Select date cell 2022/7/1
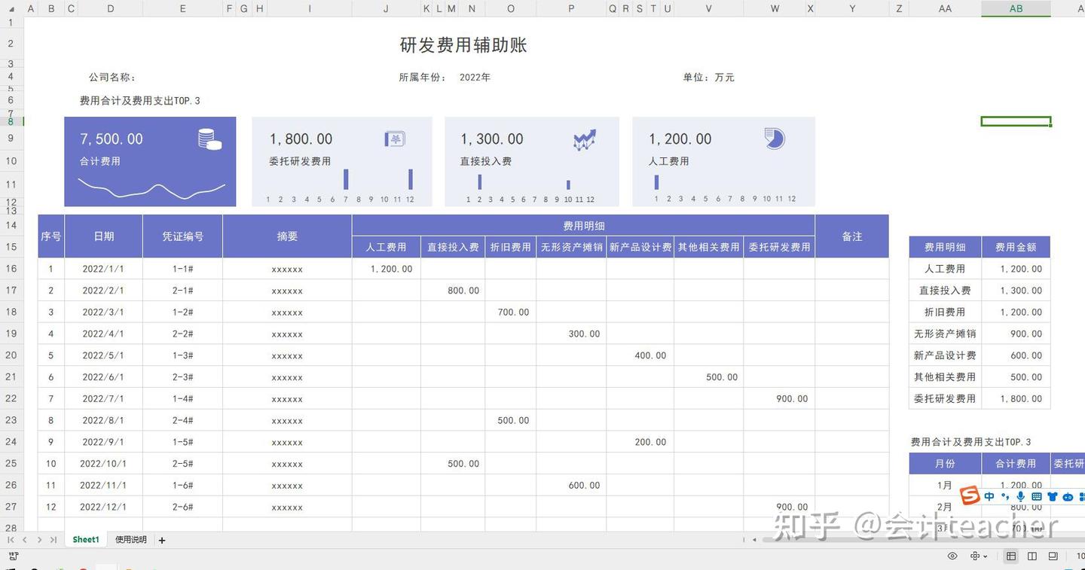1085x570 pixels. tap(103, 399)
